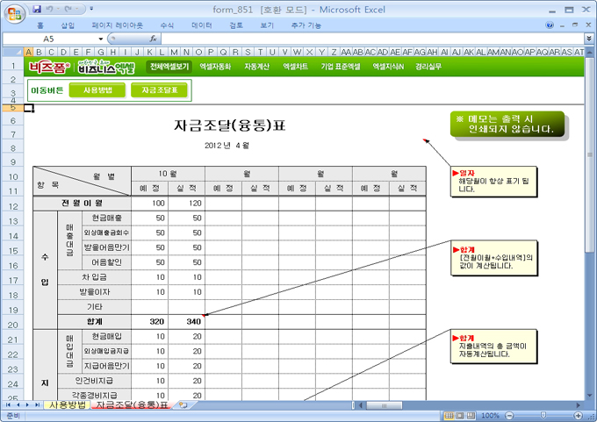Click the 100% zoom level

490,416
